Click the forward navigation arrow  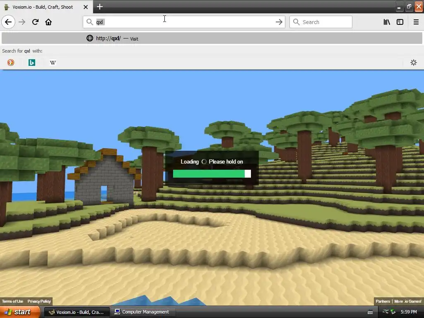point(22,22)
